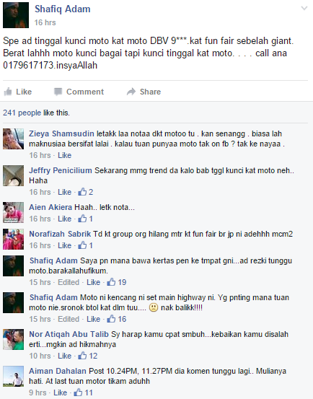The height and width of the screenshot is (399, 313).
Task: Click thumbs-up icon showing 19 likes
Action: pyautogui.click(x=111, y=282)
